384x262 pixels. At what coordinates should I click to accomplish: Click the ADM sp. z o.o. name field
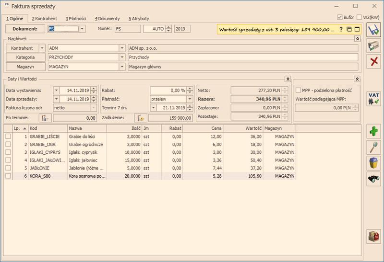click(243, 48)
